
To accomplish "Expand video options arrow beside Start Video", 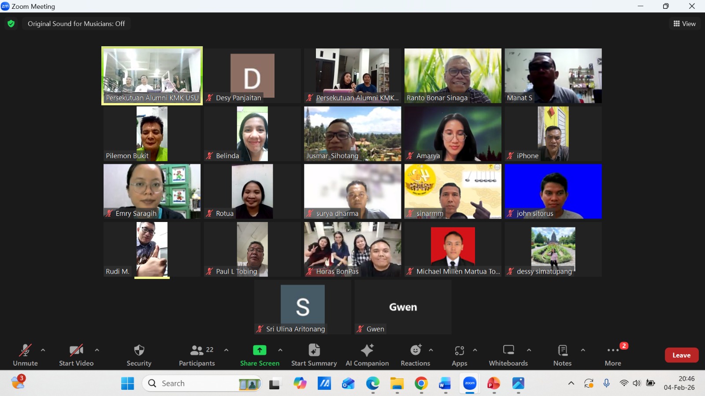I will (x=97, y=350).
